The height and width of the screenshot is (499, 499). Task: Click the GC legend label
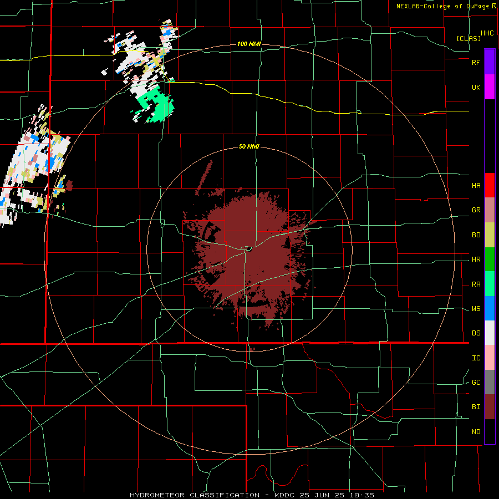click(476, 383)
